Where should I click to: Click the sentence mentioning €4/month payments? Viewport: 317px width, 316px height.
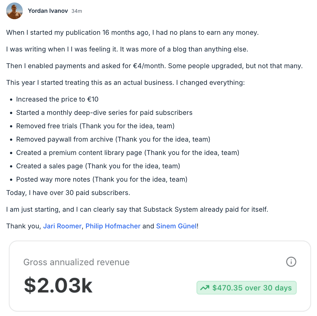click(x=154, y=66)
